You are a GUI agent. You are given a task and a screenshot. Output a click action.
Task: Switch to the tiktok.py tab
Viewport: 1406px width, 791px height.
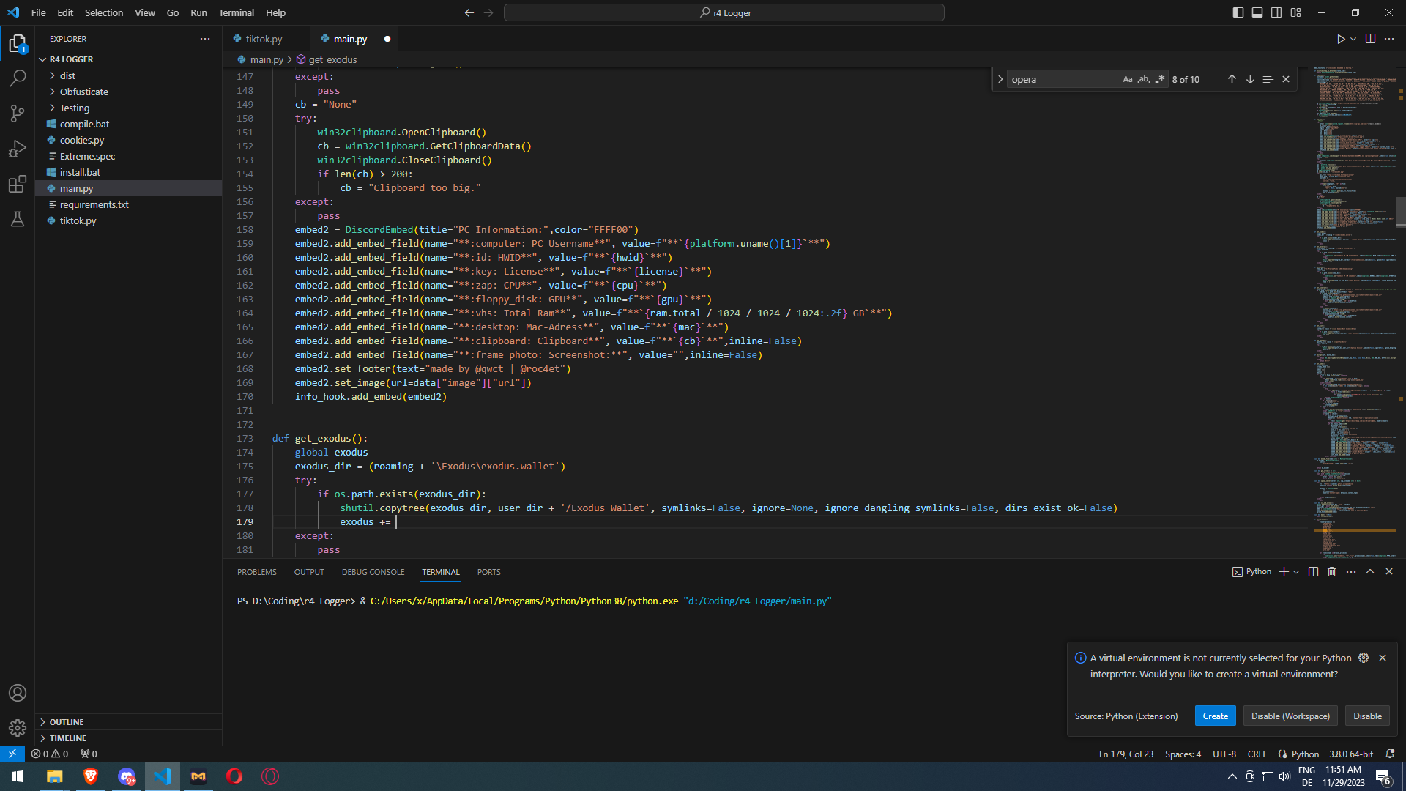pos(264,39)
